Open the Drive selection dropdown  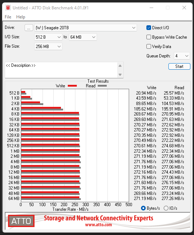tap(85, 28)
